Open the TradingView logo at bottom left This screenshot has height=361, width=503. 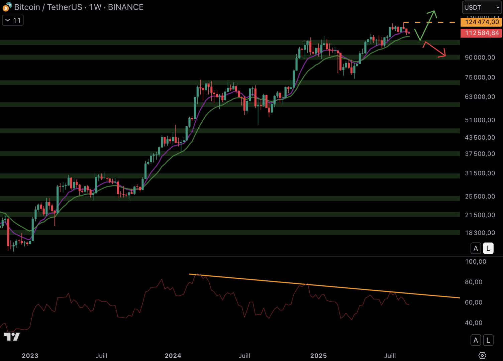click(12, 337)
